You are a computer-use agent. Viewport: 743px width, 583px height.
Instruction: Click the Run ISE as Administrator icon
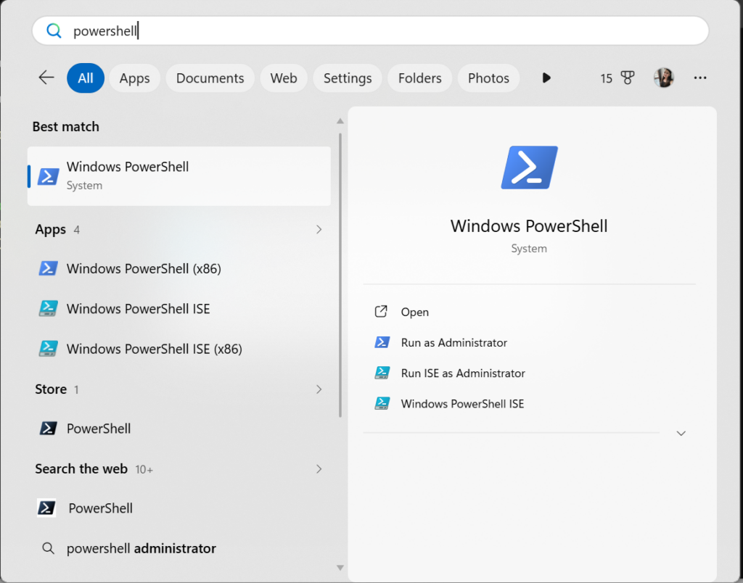tap(382, 373)
